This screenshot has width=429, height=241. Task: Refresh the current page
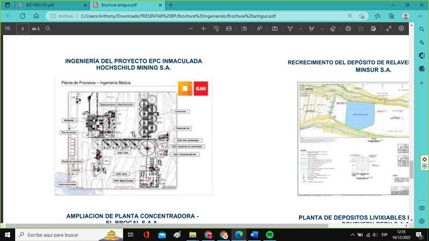tap(23, 16)
